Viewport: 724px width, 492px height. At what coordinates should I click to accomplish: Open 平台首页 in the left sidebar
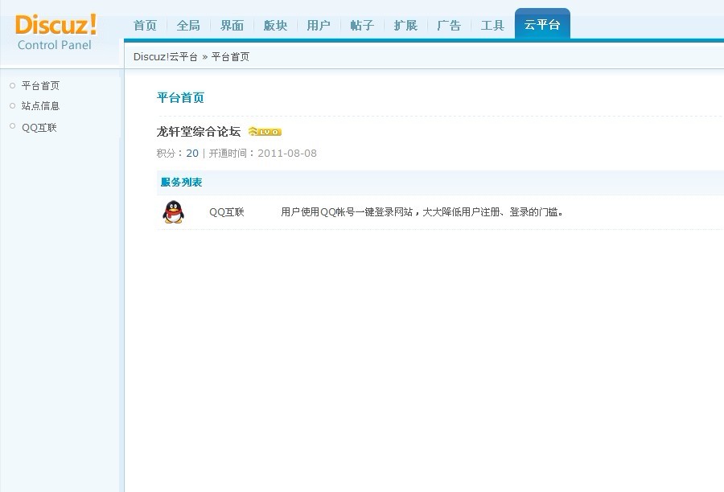[x=41, y=86]
